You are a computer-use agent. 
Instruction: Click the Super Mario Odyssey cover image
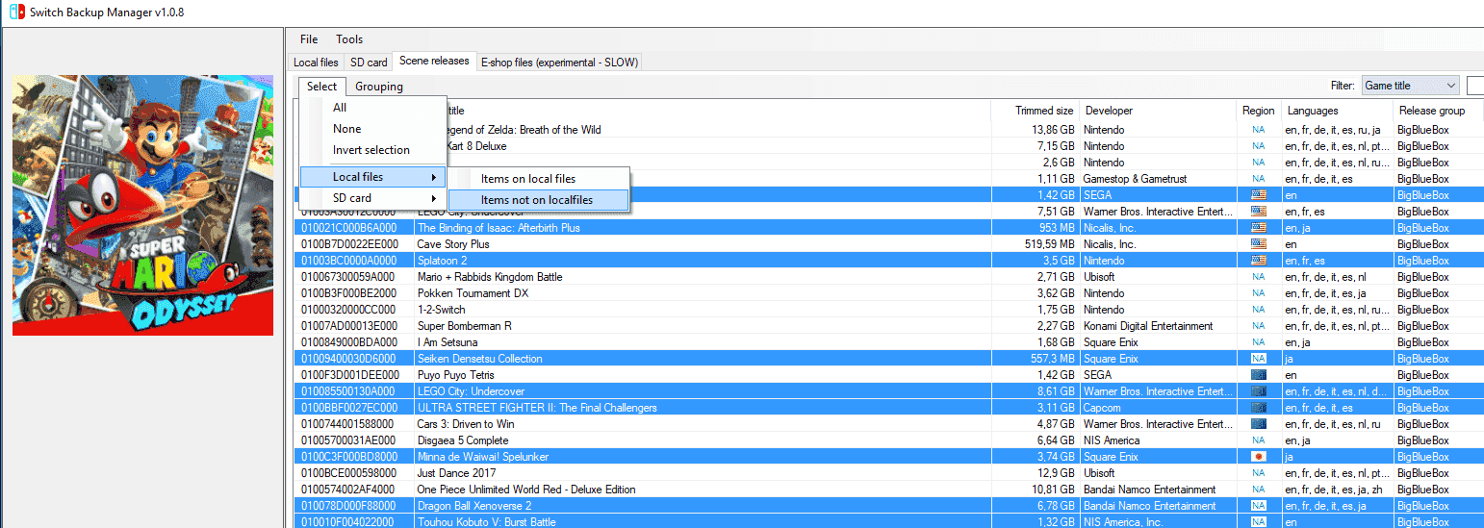[142, 206]
